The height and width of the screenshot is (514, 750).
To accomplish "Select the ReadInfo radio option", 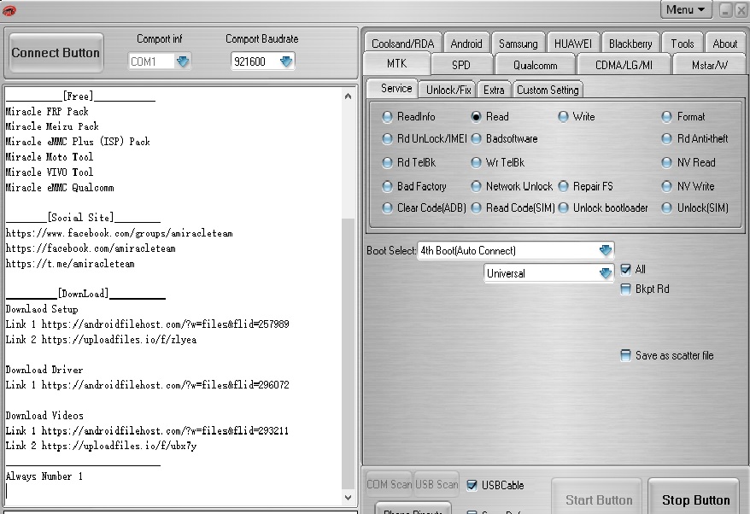I will click(x=388, y=117).
